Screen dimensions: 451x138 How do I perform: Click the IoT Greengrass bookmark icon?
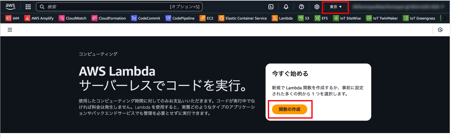click(406, 18)
